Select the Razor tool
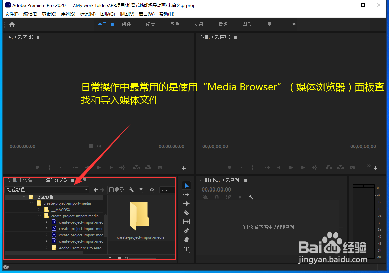Image resolution: width=389 pixels, height=273 pixels. tap(186, 213)
